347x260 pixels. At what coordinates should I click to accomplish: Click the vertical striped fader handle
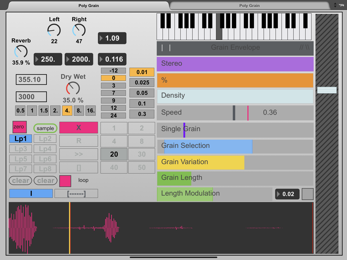coord(327,90)
